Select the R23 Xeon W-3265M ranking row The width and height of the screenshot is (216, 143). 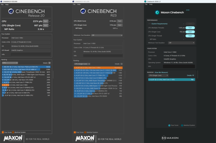click(98, 83)
